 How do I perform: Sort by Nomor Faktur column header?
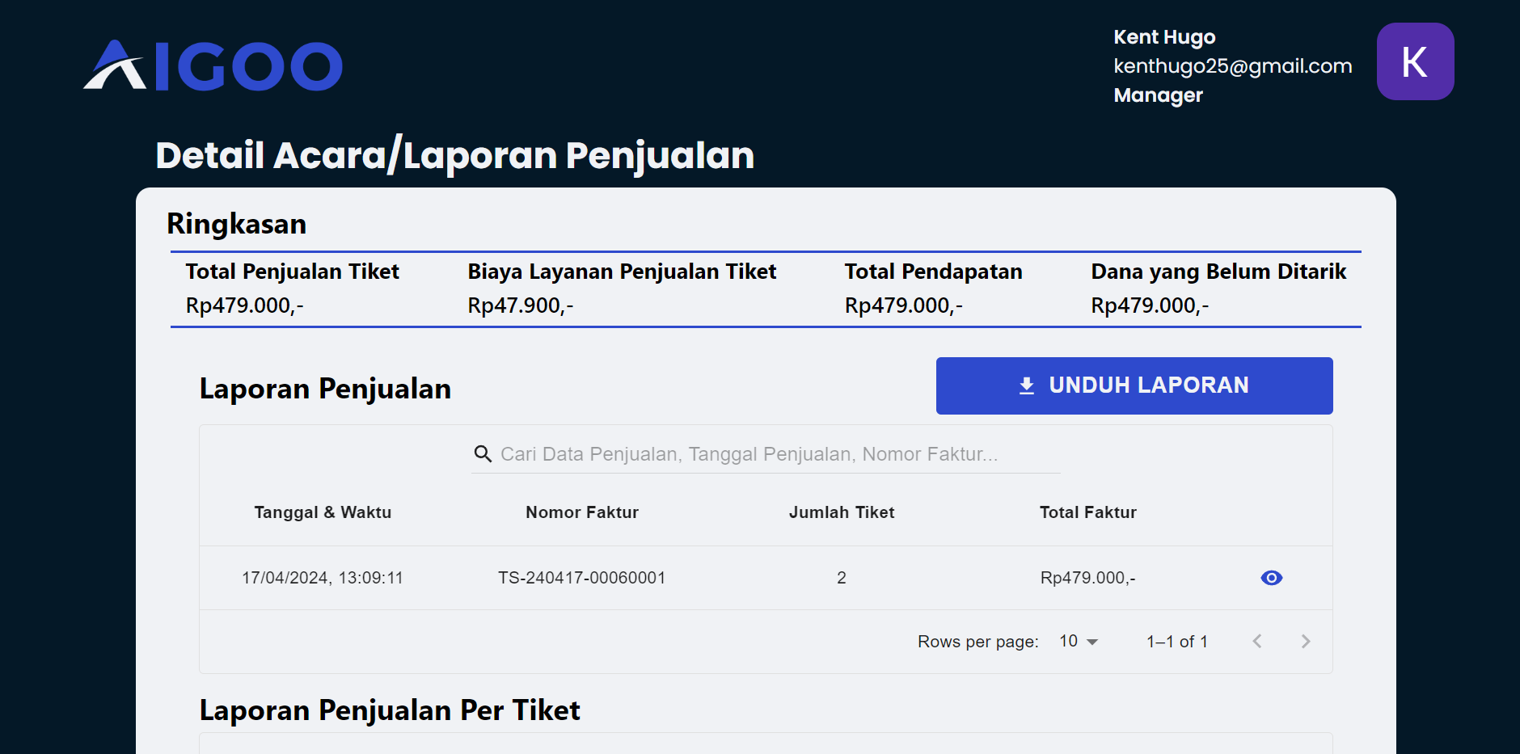tap(582, 512)
